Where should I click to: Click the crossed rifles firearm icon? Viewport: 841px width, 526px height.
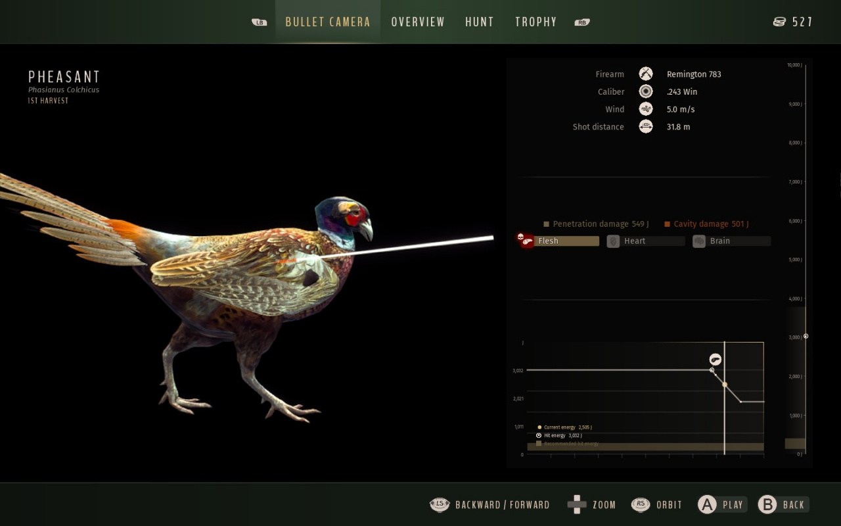click(x=646, y=74)
